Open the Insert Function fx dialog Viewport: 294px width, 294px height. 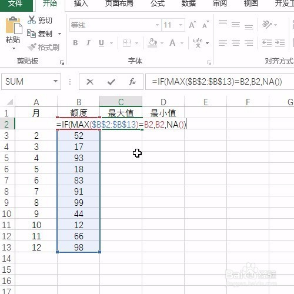[x=132, y=82]
